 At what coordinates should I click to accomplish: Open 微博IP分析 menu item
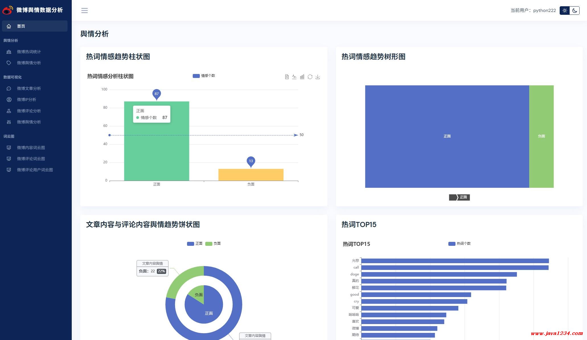[x=26, y=100]
